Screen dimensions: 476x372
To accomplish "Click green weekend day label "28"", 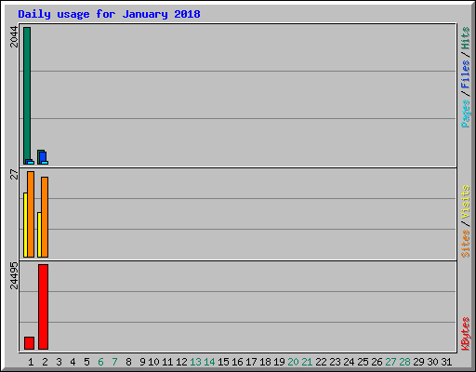I will click(404, 362).
